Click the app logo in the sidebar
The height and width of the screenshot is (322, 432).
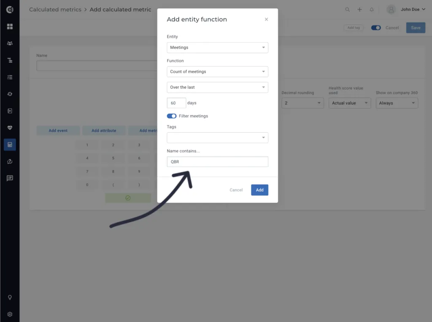pos(10,10)
